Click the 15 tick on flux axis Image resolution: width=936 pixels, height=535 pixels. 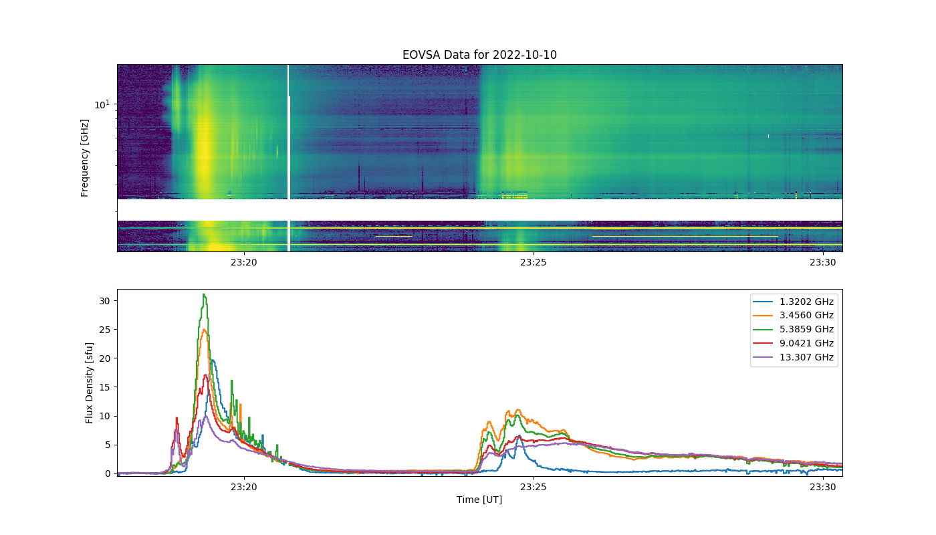(105, 387)
